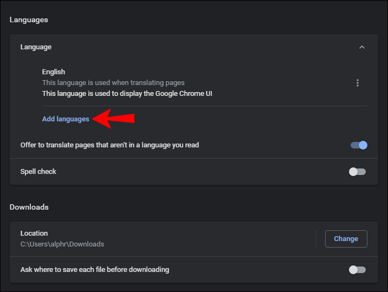Image resolution: width=388 pixels, height=292 pixels.
Task: Click the Add languages link
Action: click(66, 119)
